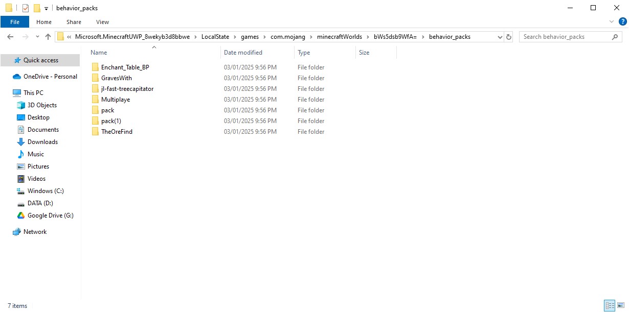Switch to the Home ribbon tab
Image resolution: width=629 pixels, height=312 pixels.
click(44, 22)
